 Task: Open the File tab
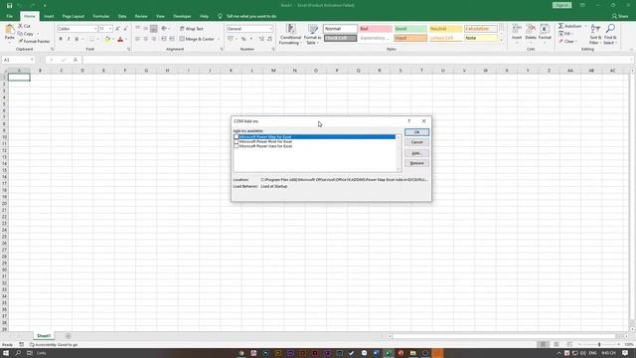tap(10, 16)
